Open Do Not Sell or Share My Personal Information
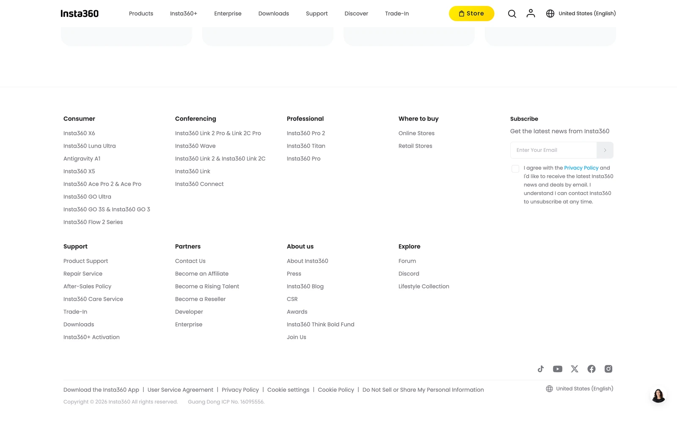The height and width of the screenshot is (423, 677). [423, 390]
